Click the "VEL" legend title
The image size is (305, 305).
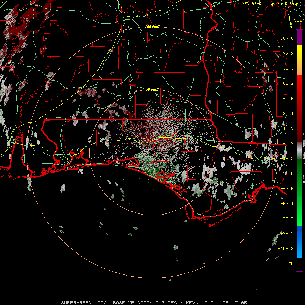[x=298, y=20]
